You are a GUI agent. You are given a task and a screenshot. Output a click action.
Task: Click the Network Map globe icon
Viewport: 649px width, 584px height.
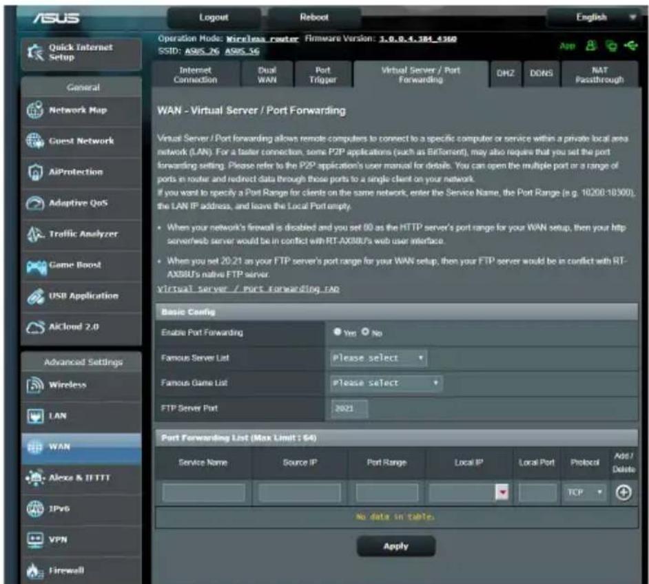click(34, 110)
